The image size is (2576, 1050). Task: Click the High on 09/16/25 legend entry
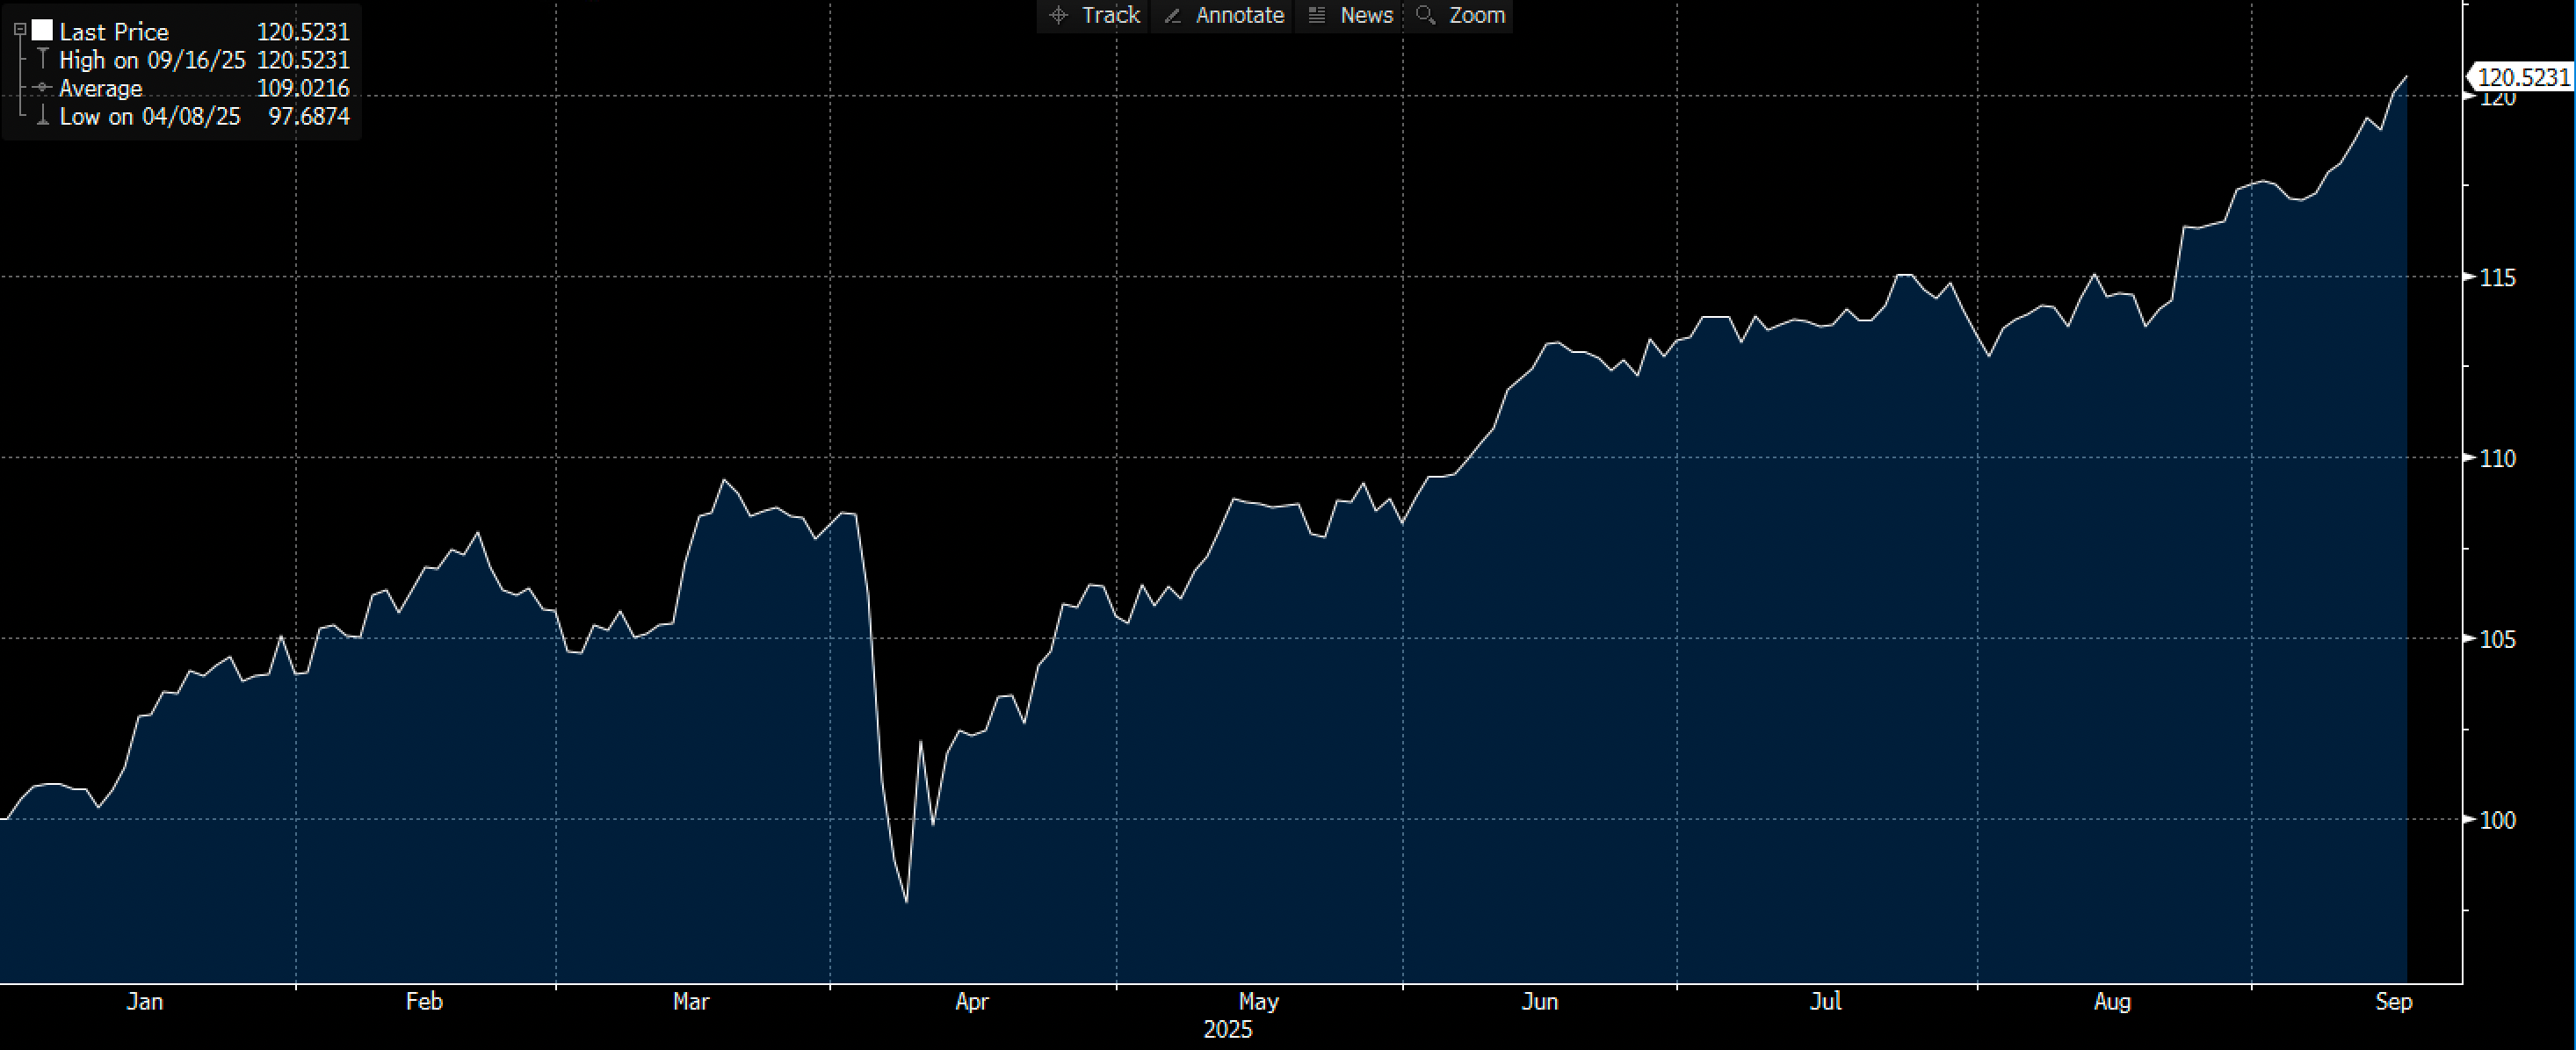[x=152, y=60]
